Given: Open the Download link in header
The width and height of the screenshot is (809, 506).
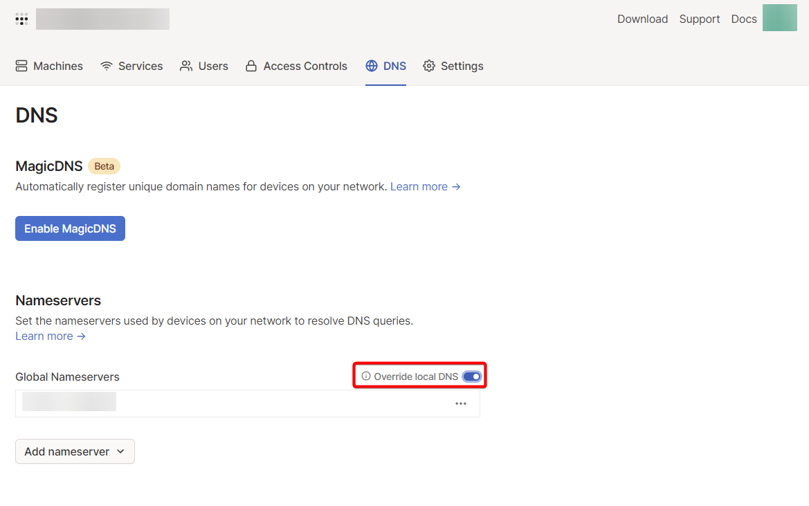Looking at the screenshot, I should [642, 19].
